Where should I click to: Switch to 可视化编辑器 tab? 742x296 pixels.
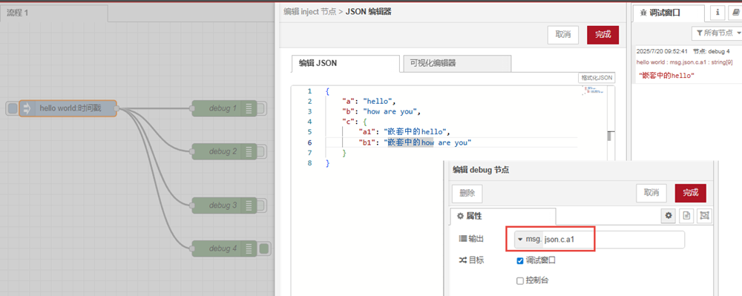456,63
